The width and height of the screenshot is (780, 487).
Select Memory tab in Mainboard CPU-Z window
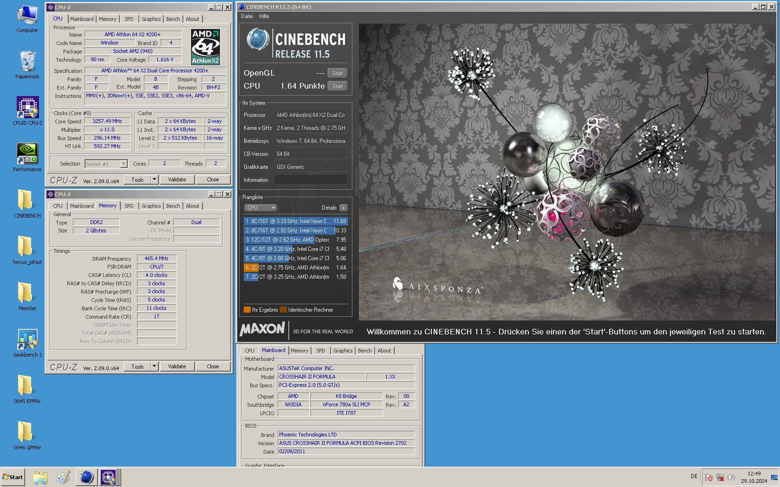(299, 351)
